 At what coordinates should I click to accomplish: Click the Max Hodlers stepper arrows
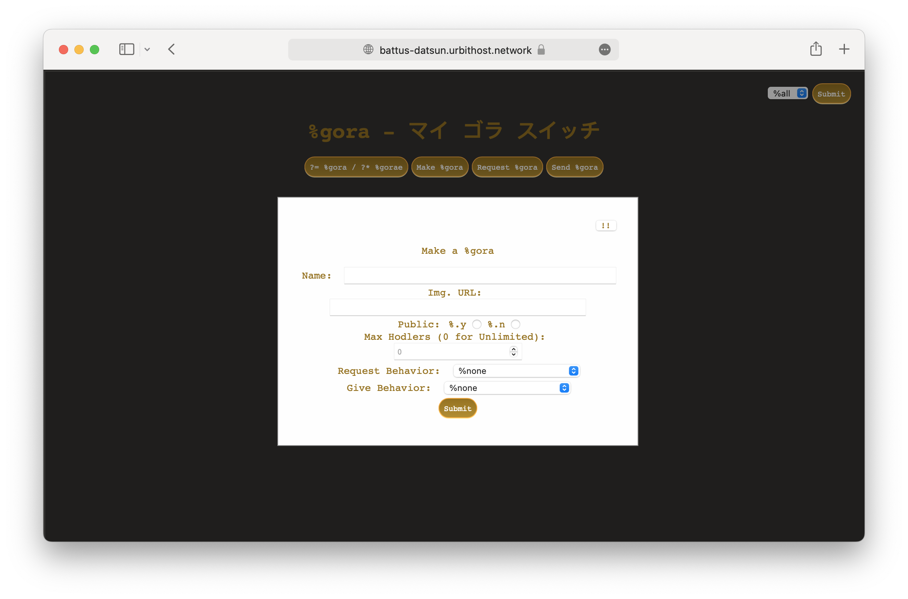pos(513,352)
